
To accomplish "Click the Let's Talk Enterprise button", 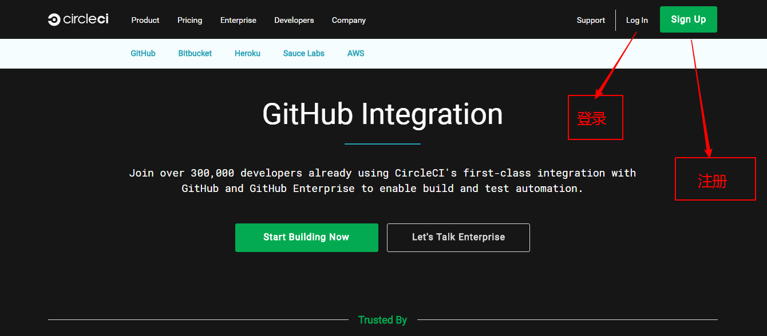I will pyautogui.click(x=458, y=237).
